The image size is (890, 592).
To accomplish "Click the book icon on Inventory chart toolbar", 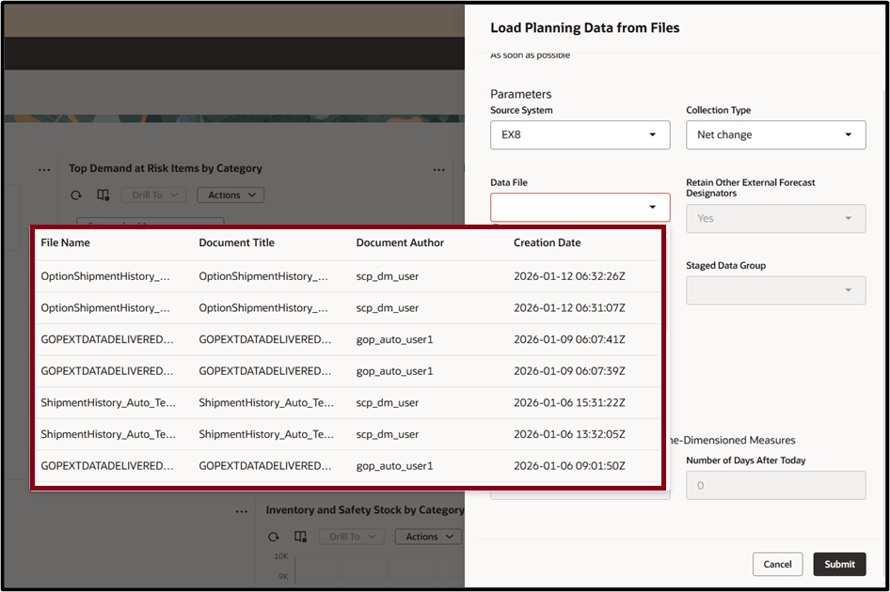I will (x=301, y=536).
